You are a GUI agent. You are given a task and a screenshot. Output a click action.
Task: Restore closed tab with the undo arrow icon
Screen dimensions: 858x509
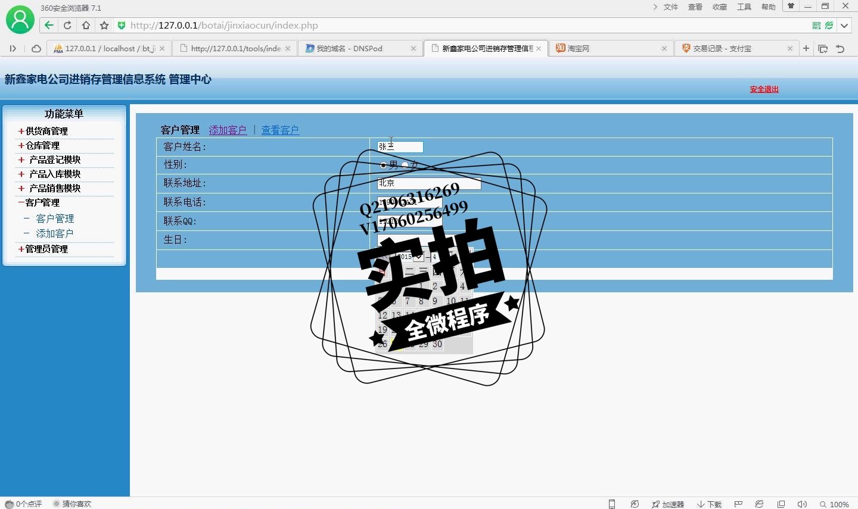840,49
